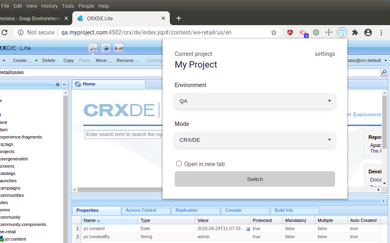Click the Enter search term field
Image resolution: width=390 pixels, height=243 pixels.
click(x=124, y=134)
